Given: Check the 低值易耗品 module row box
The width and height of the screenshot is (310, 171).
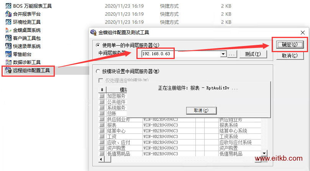Looking at the screenshot, I should (102, 154).
